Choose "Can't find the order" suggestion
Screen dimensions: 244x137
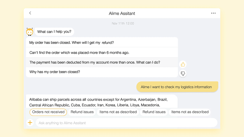[79, 53]
